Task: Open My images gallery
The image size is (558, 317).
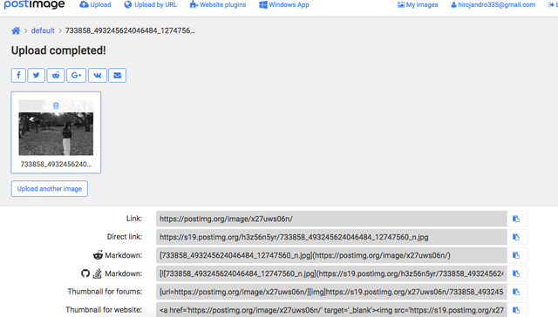Action: tap(418, 4)
